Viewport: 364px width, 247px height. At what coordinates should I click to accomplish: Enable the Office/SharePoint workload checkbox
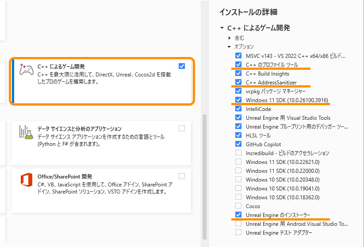182,176
